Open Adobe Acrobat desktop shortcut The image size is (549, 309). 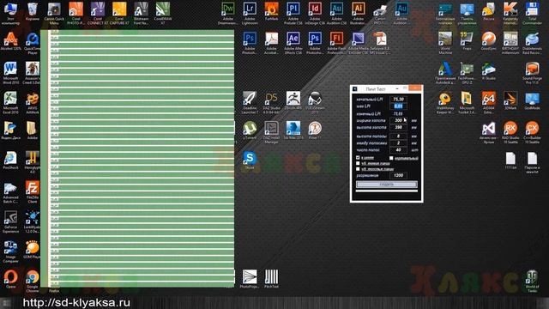click(x=271, y=43)
